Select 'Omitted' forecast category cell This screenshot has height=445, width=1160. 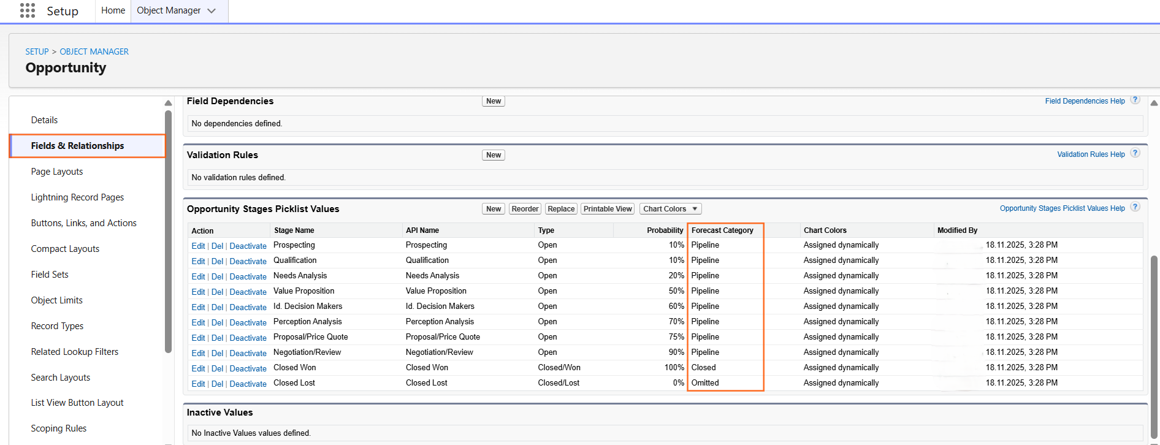click(x=705, y=382)
